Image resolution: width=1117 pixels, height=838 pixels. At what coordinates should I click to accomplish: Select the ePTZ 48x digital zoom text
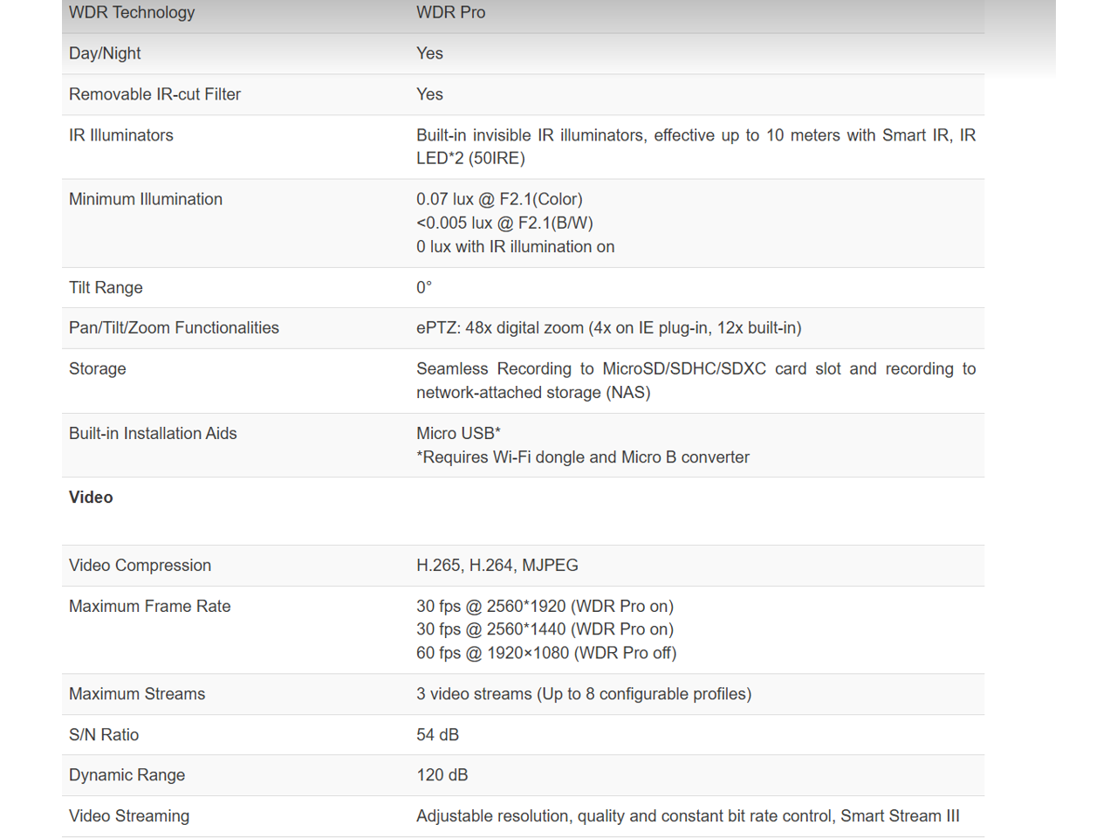pos(608,328)
